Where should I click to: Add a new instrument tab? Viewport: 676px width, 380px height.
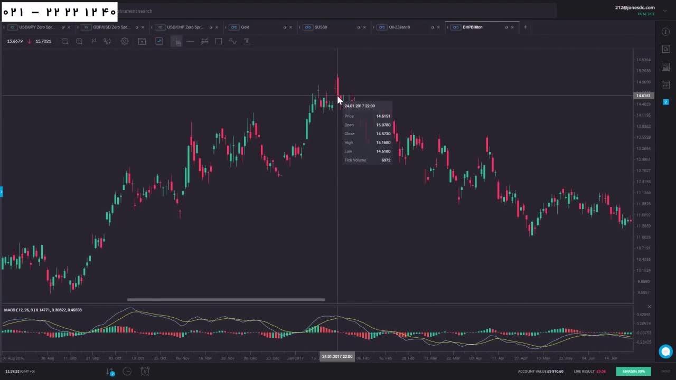pos(525,27)
